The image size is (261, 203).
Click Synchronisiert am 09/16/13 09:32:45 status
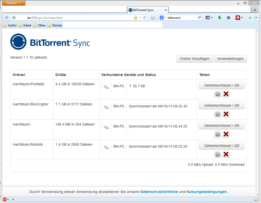158,106
